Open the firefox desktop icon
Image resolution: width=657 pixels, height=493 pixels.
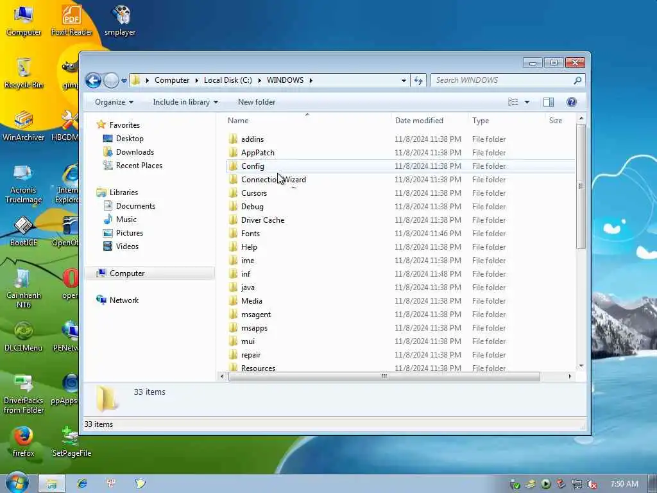pos(24,442)
